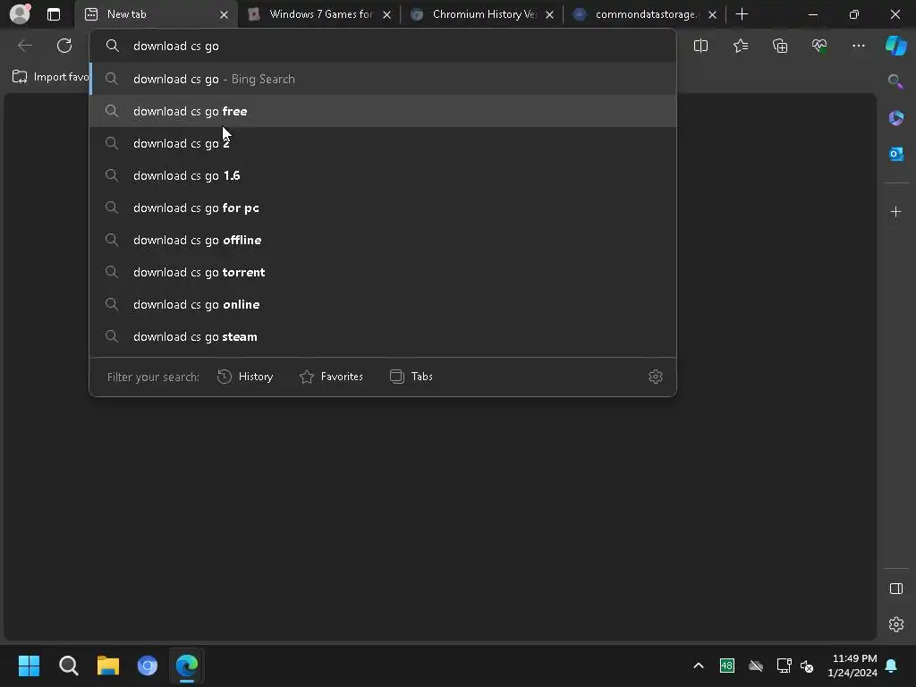Viewport: 916px width, 687px height.
Task: Open the profile avatar icon
Action: (x=20, y=14)
